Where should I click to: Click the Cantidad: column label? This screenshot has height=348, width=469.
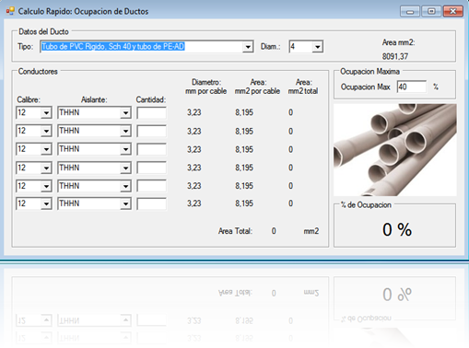[x=151, y=99]
